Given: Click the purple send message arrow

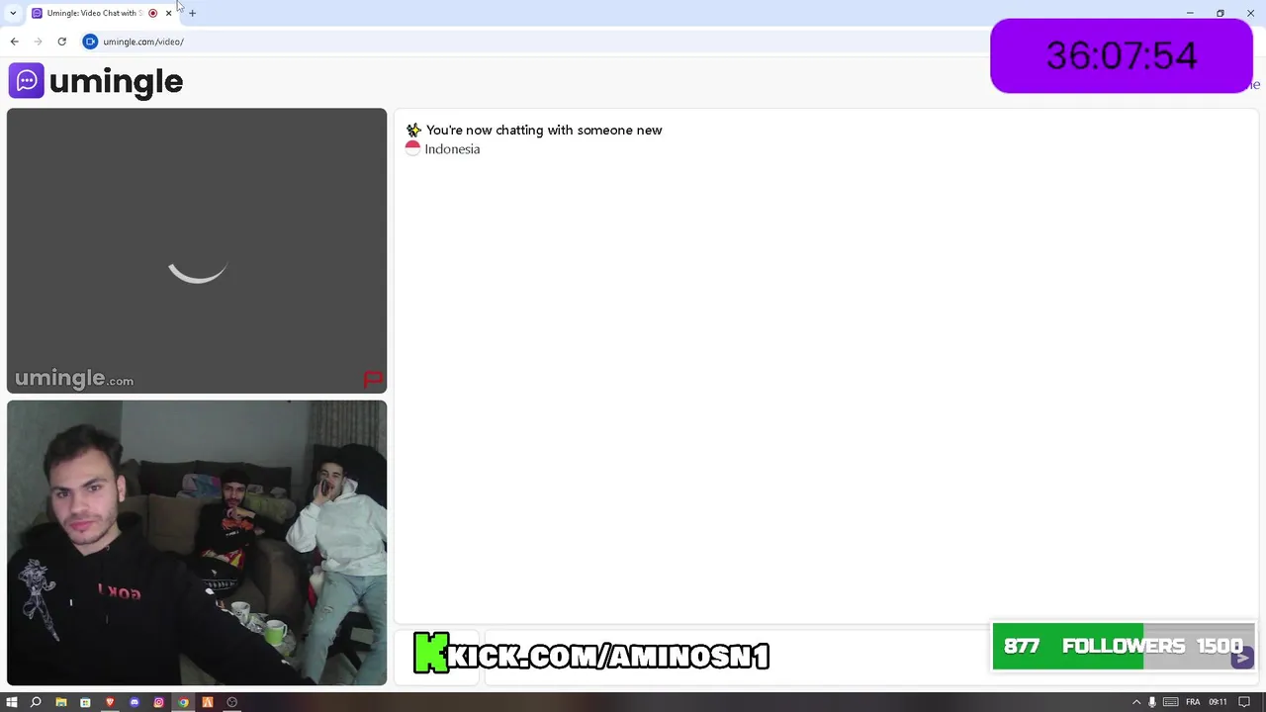Looking at the screenshot, I should click(x=1243, y=658).
